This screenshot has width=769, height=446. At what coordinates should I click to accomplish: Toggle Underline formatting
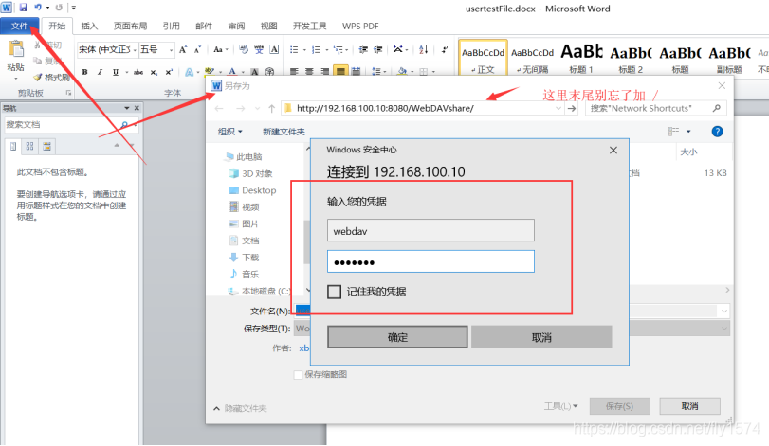(116, 72)
